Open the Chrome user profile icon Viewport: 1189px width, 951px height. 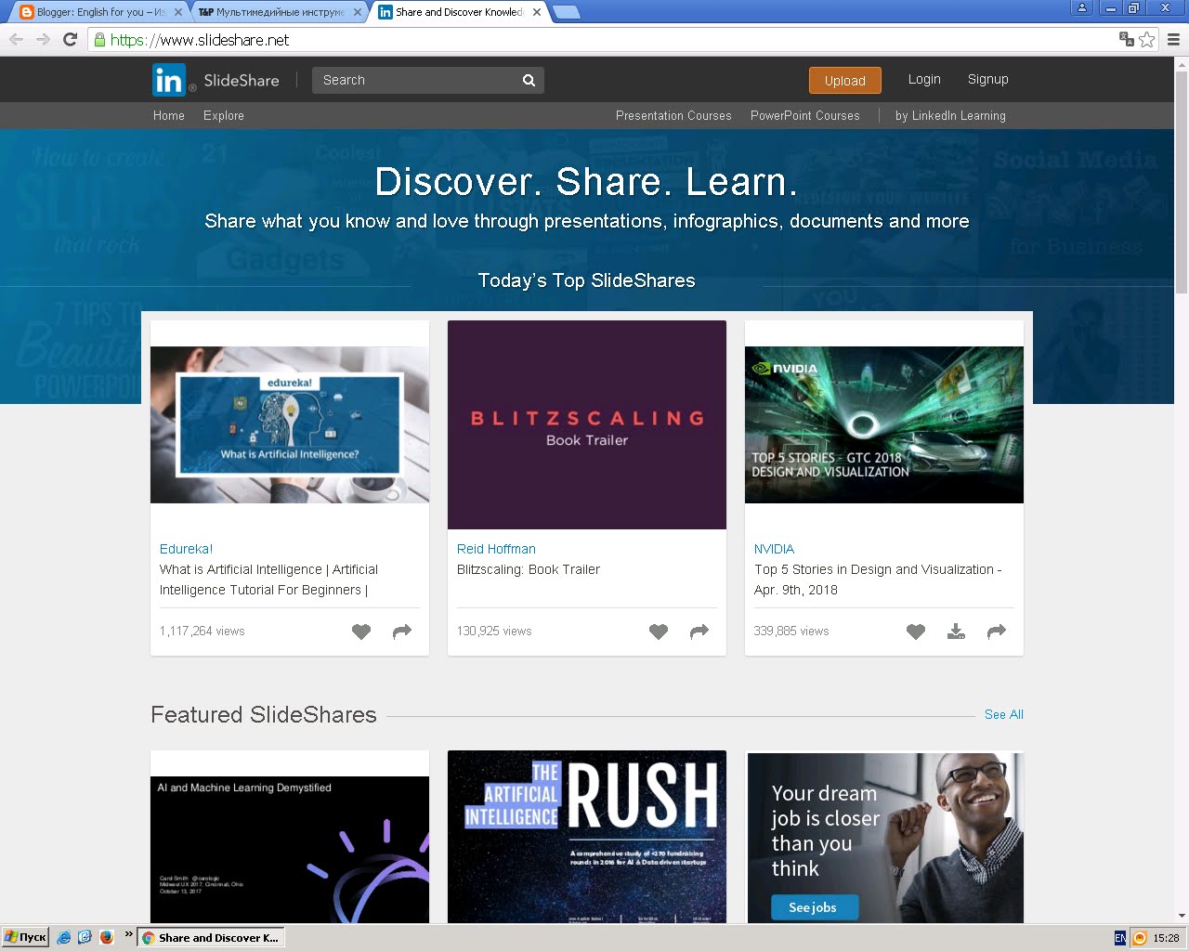(x=1081, y=7)
